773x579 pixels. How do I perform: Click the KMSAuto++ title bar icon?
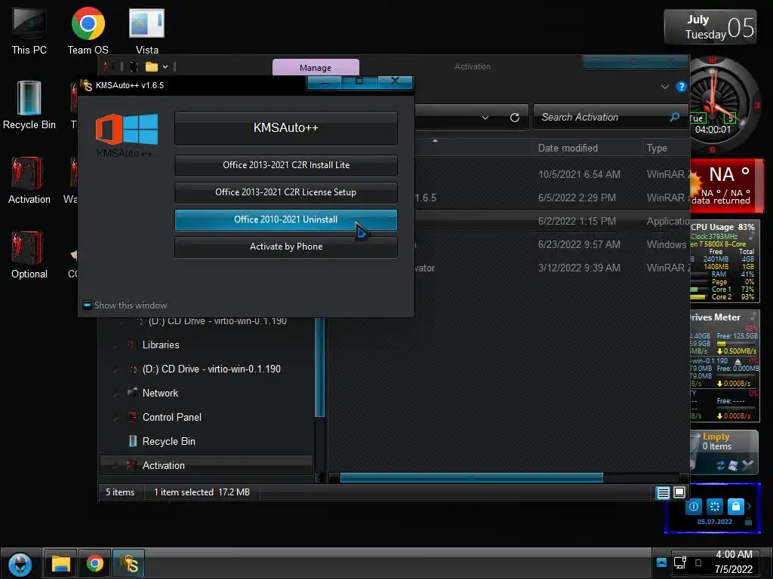click(x=86, y=85)
